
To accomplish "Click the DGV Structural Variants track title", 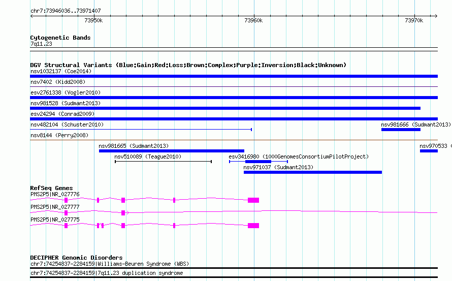I will 188,65.
